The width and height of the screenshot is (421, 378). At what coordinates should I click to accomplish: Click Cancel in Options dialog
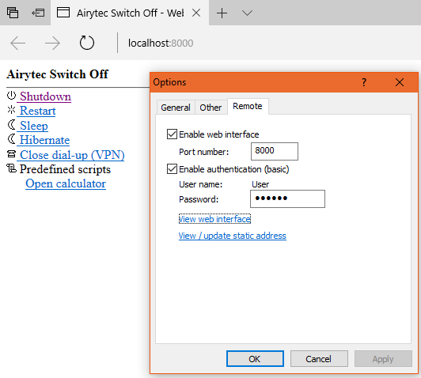pos(319,359)
